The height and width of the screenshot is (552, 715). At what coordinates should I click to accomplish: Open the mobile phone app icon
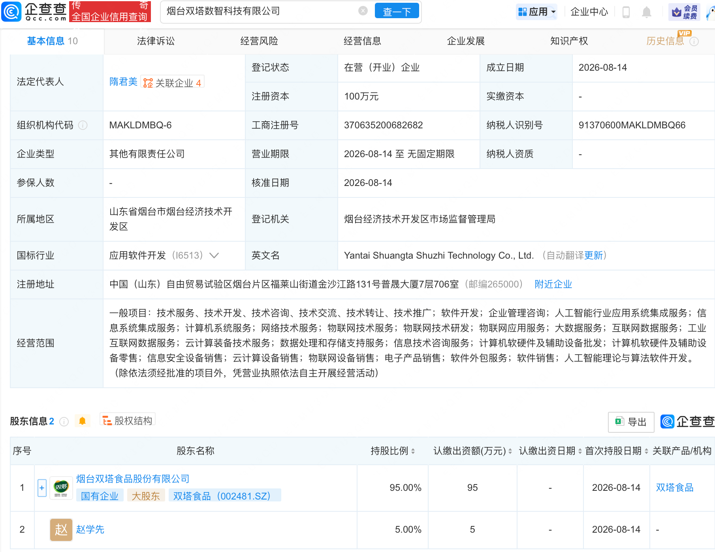click(x=626, y=12)
